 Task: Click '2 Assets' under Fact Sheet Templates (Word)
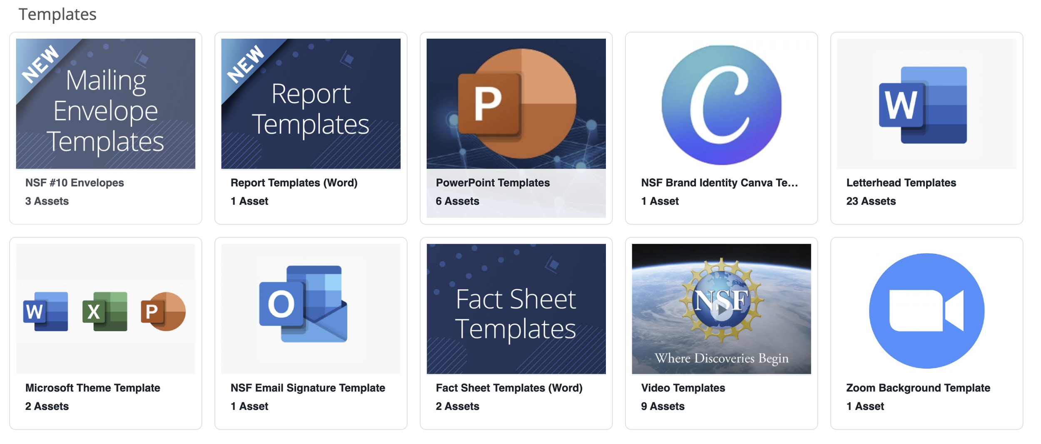457,406
